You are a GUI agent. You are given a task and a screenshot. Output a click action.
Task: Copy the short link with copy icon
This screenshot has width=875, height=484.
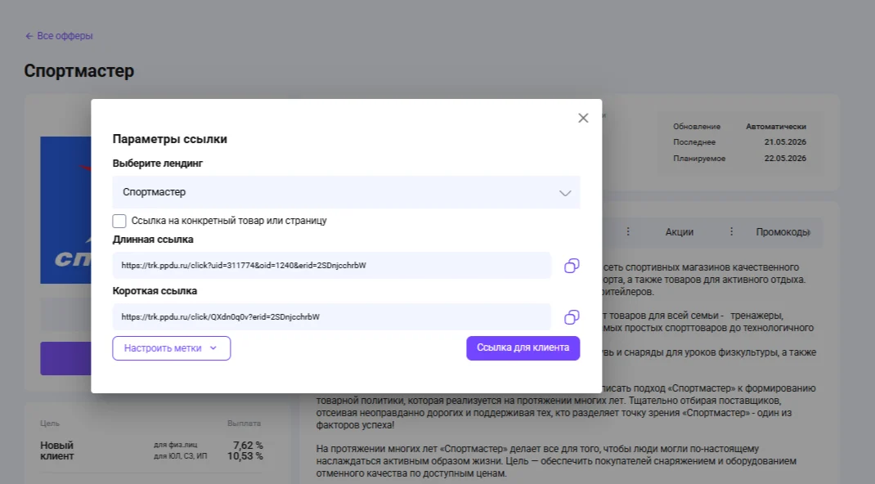coord(572,316)
